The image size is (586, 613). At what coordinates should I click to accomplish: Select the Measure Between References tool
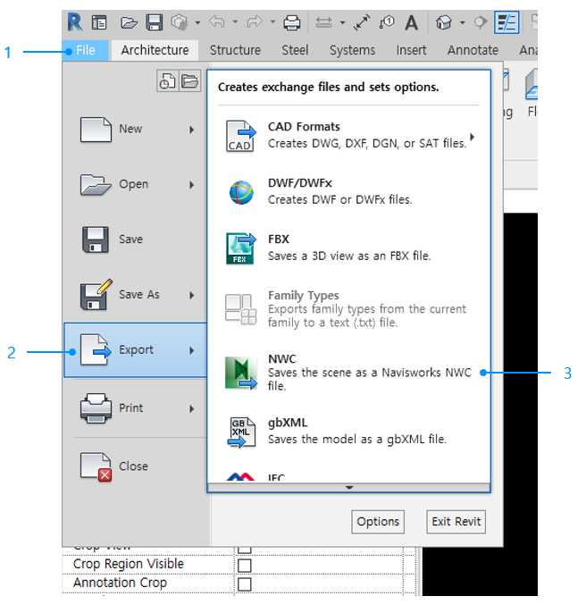323,22
